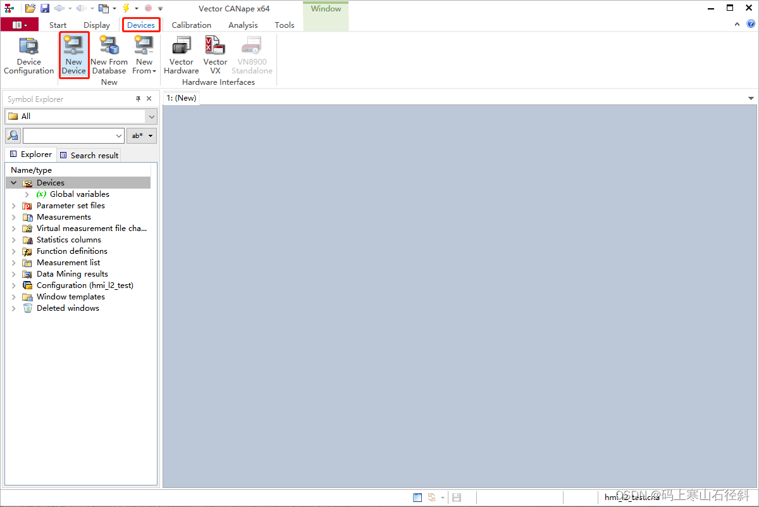Pin the Symbol Explorer panel

(x=139, y=99)
